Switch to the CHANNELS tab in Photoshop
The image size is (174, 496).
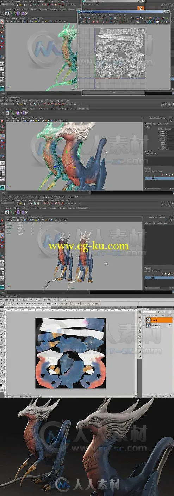tap(154, 309)
